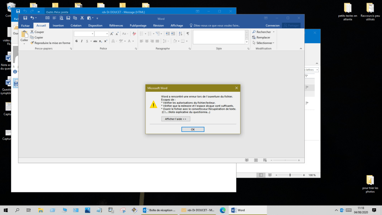
Task: Open the borders dropdown arrow
Action: coord(187,41)
